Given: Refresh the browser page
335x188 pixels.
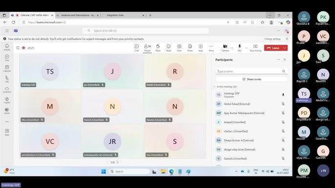Looking at the screenshot, I should click(13, 22).
